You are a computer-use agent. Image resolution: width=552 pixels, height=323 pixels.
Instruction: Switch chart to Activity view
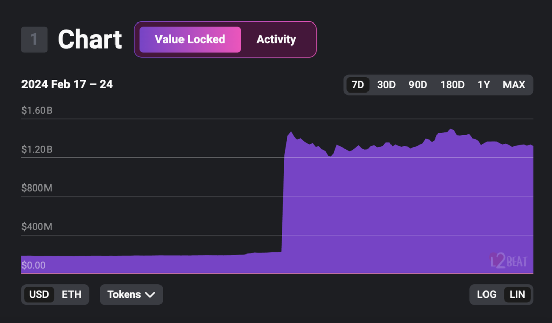click(x=276, y=39)
